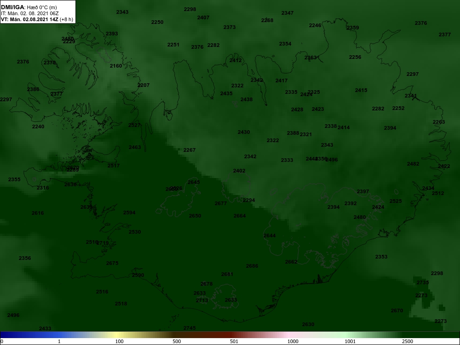Click the map value 2160
Screen dimensions: 460x345
(116, 66)
